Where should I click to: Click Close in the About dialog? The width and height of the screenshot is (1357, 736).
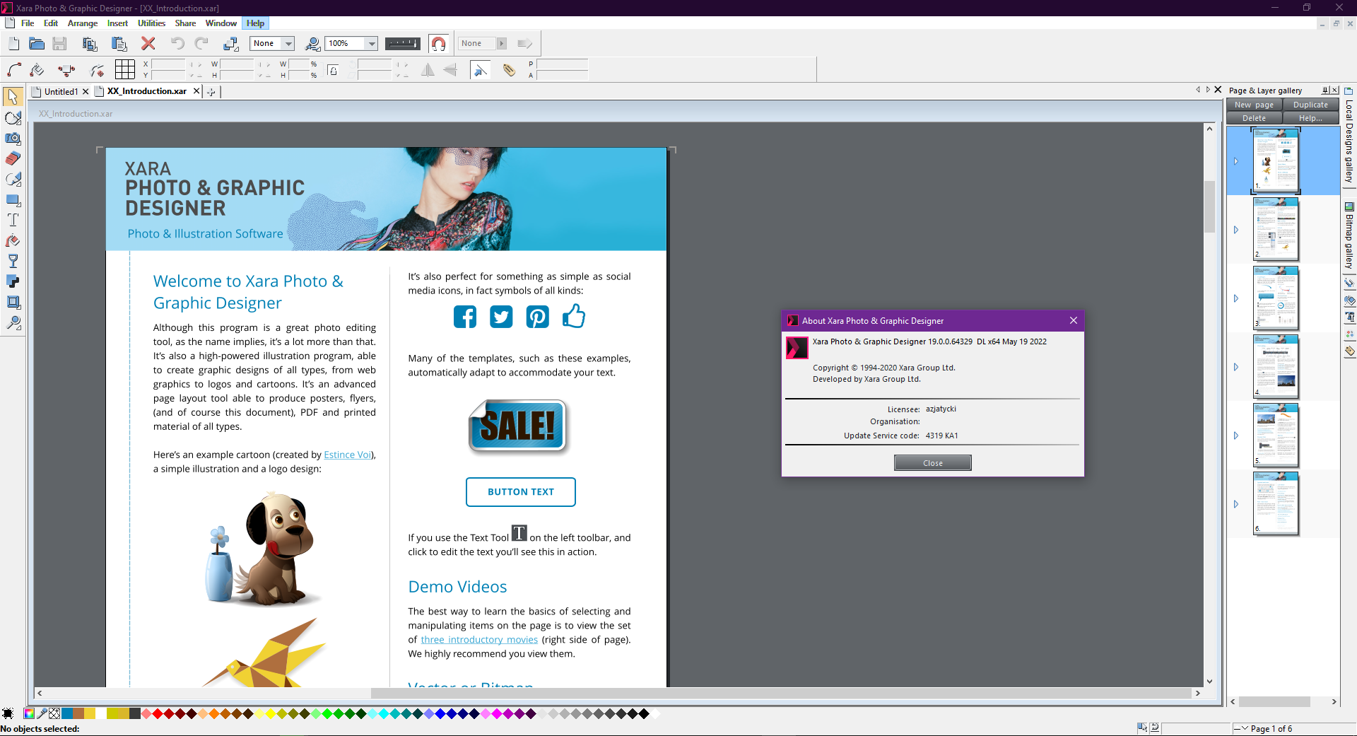933,463
